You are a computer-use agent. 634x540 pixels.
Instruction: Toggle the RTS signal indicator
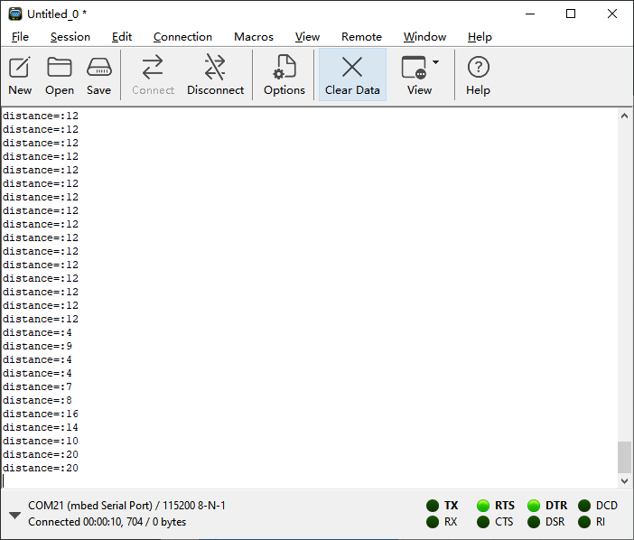(483, 506)
